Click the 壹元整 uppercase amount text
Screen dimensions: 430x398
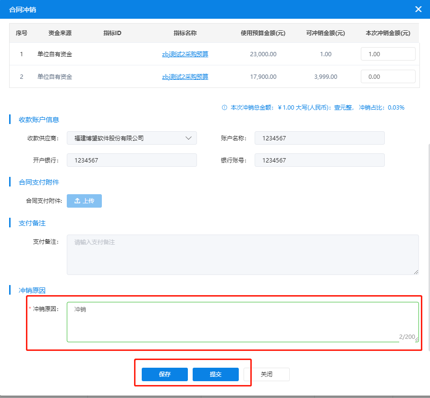pos(343,108)
